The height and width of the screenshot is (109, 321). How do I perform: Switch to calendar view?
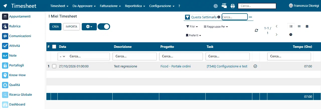(x=307, y=26)
